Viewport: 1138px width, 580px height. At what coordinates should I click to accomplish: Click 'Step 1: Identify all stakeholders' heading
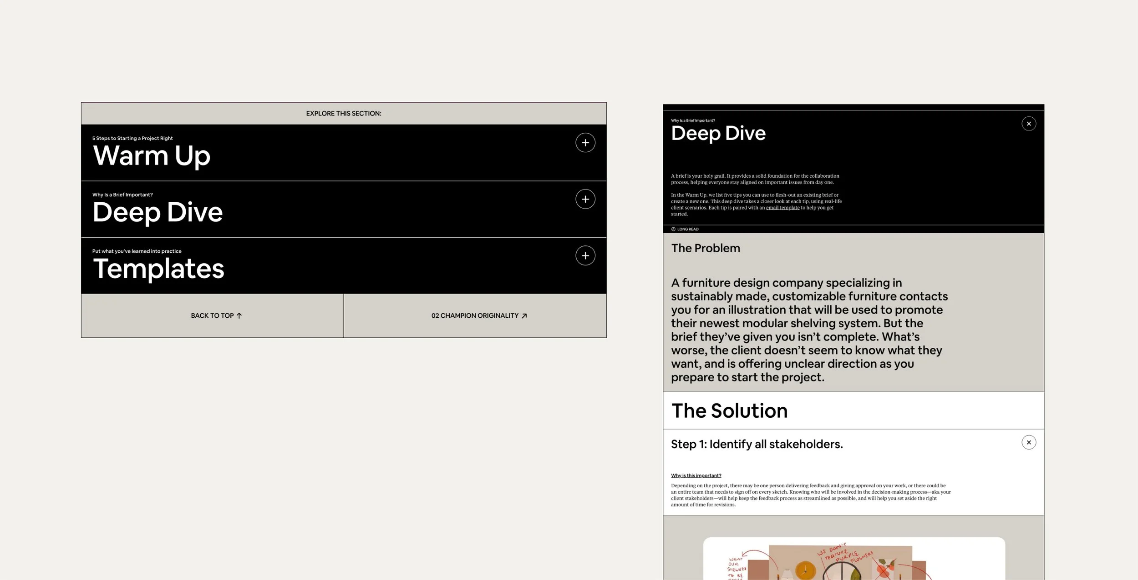(x=757, y=444)
